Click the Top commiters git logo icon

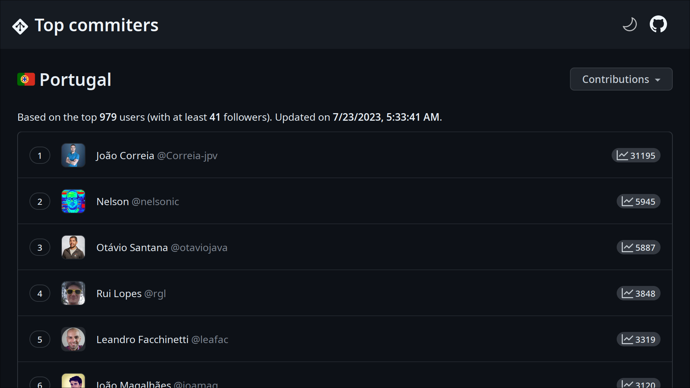pos(20,26)
